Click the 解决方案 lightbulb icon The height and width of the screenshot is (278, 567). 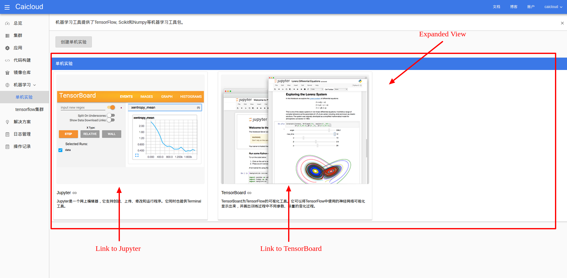tap(7, 122)
